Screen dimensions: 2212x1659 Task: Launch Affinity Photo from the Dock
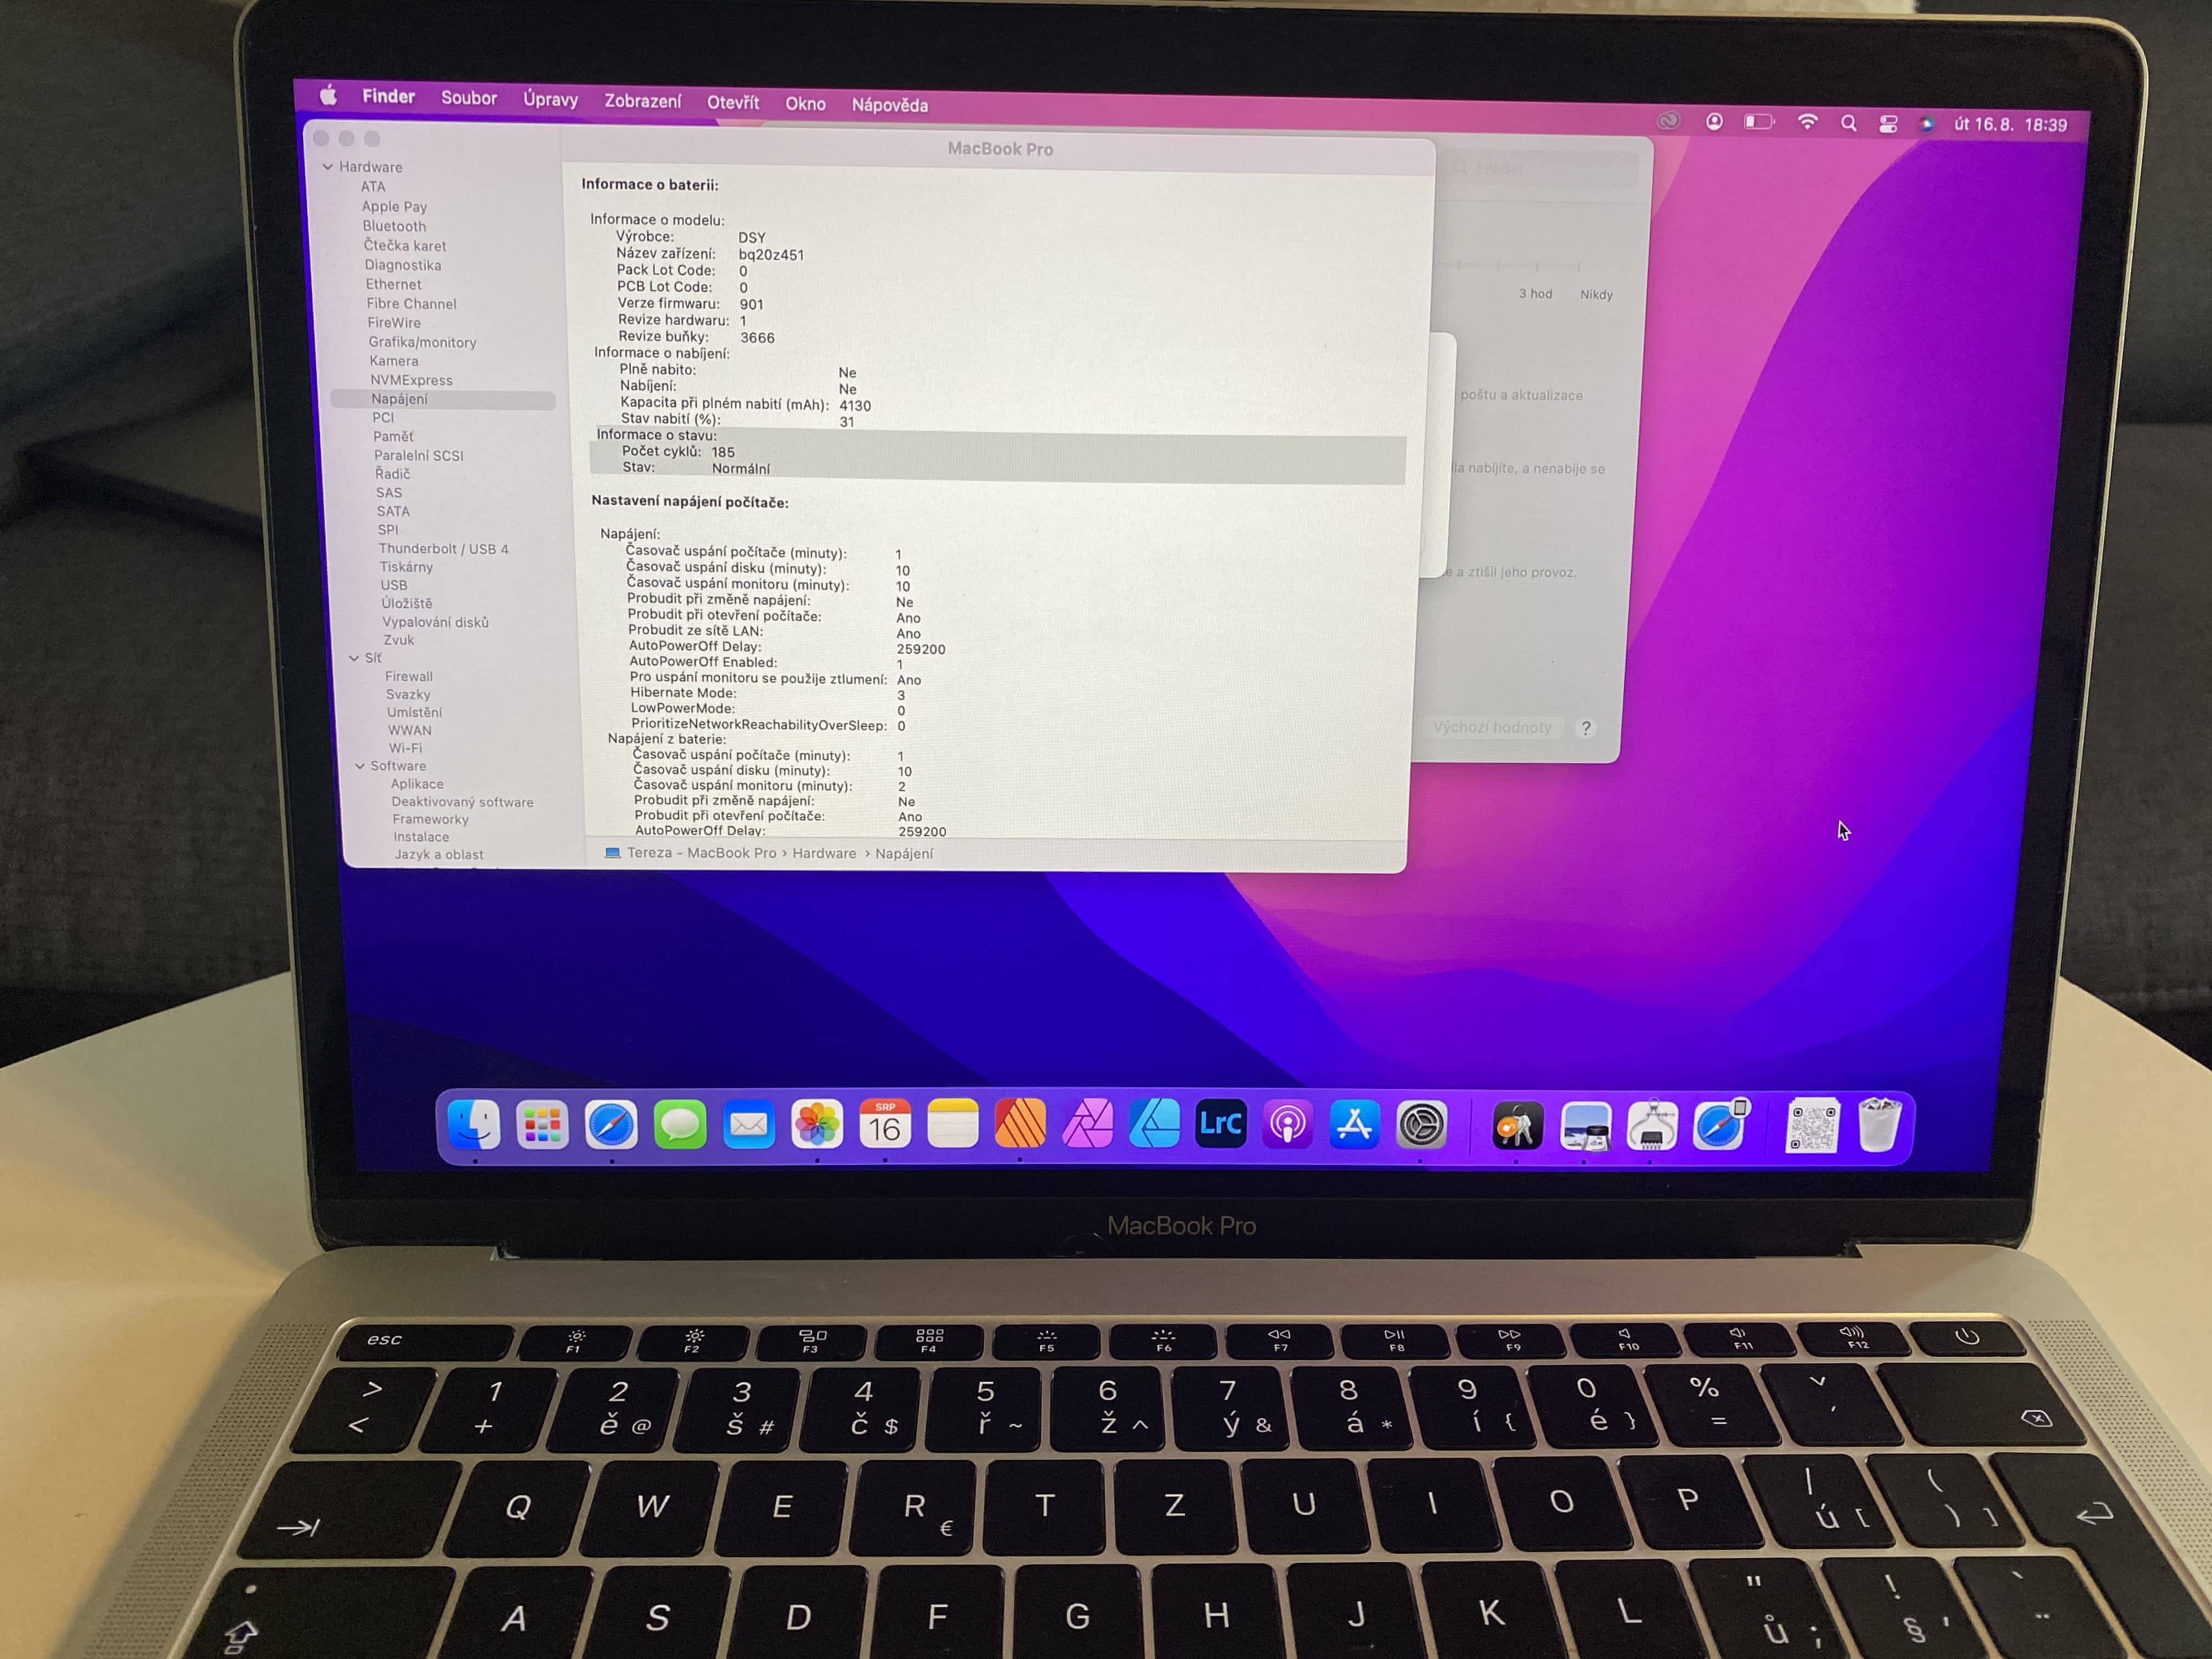pyautogui.click(x=1087, y=1124)
